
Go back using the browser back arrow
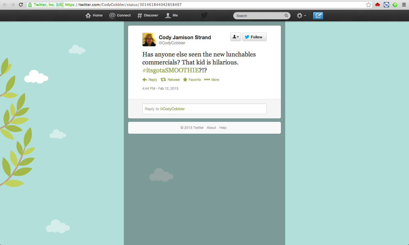(x=5, y=5)
